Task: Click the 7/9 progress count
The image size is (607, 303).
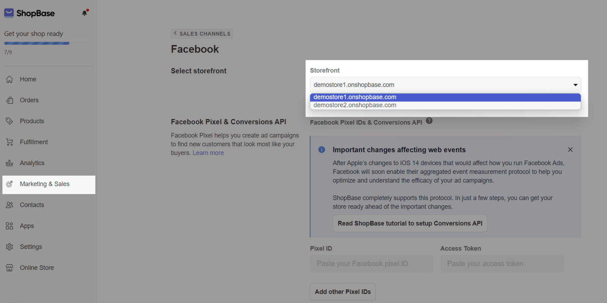Action: pyautogui.click(x=8, y=52)
